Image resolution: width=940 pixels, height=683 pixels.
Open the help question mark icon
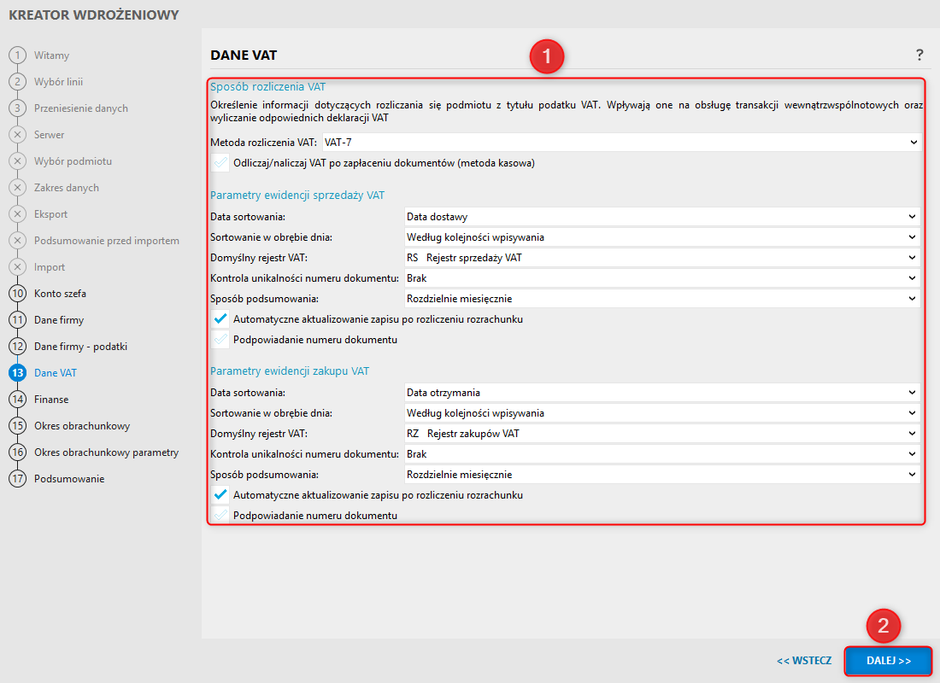tap(919, 55)
